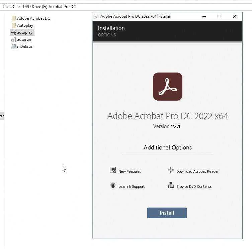
Task: Minimize the installer window
Action: tap(204, 16)
